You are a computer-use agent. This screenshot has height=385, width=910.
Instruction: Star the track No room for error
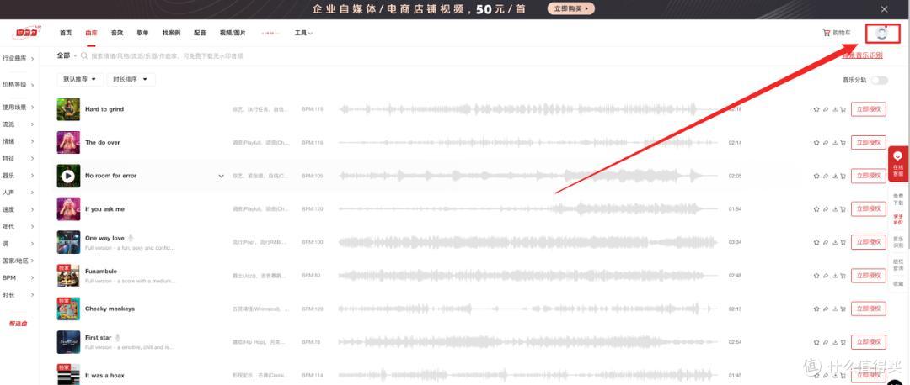816,176
